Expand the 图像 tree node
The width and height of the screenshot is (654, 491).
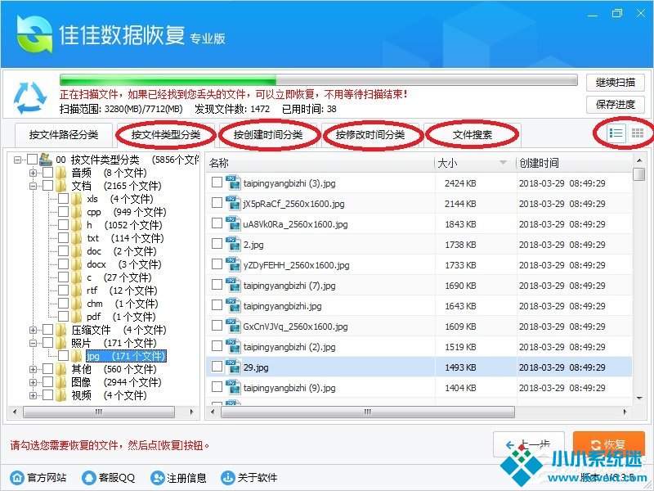tap(33, 382)
